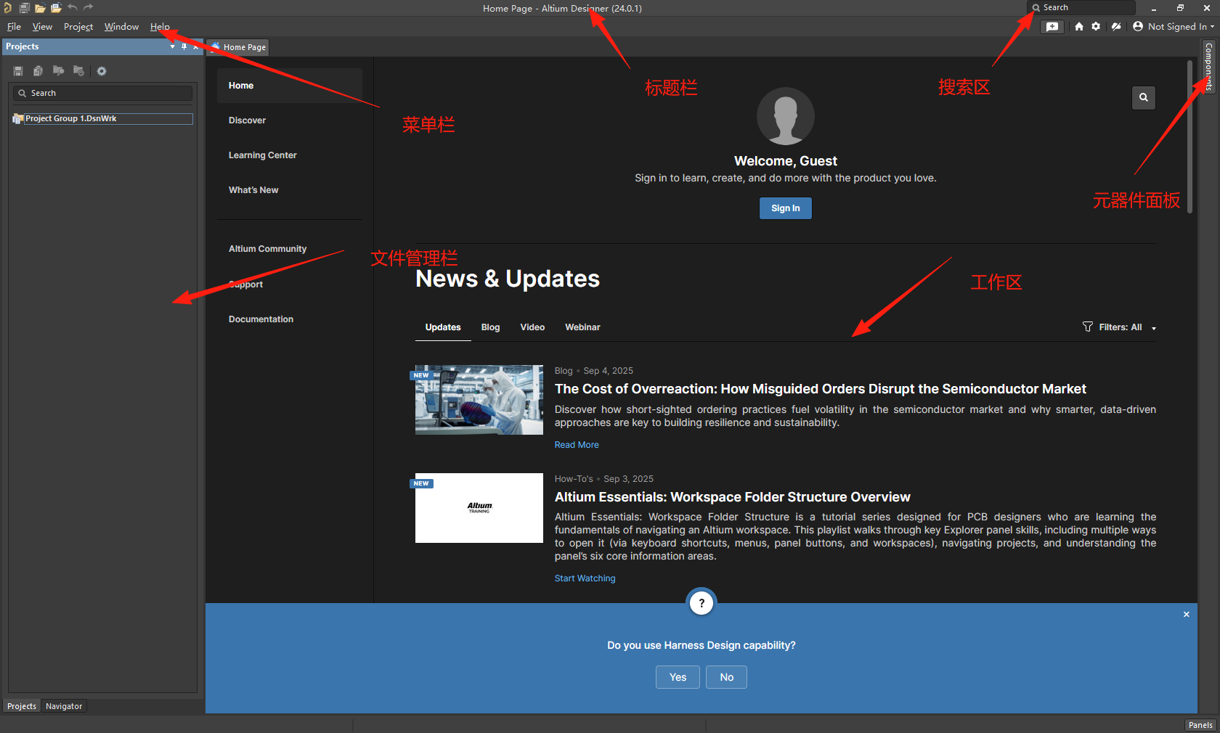This screenshot has width=1220, height=733.
Task: Click the Open Document folder icon in title bar
Action: (x=40, y=8)
